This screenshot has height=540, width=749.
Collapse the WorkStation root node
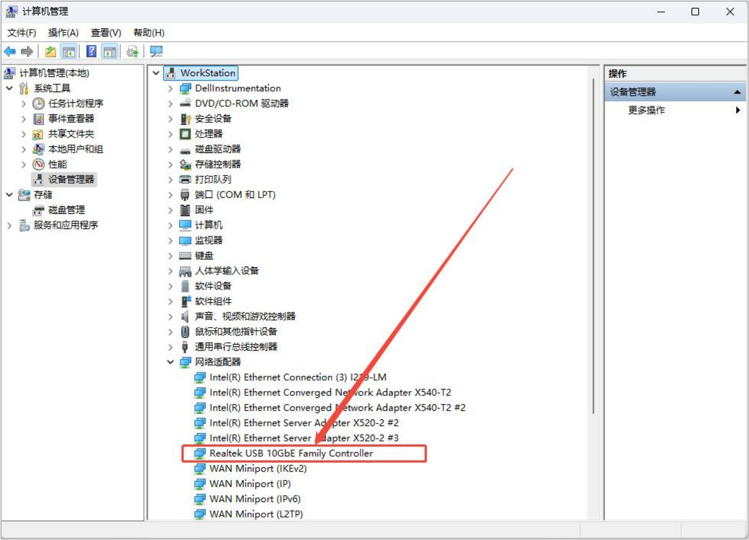tap(155, 73)
